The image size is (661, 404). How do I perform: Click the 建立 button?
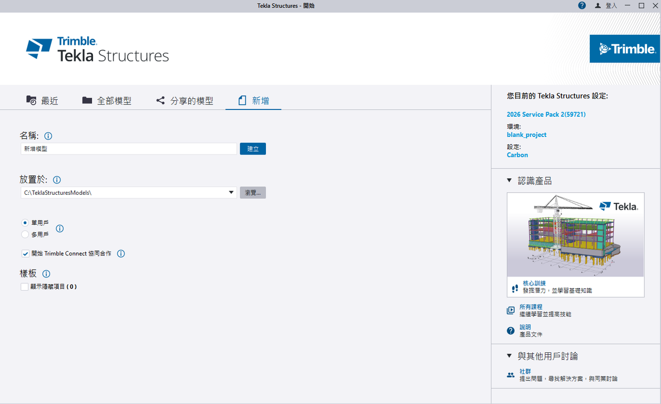tap(253, 149)
